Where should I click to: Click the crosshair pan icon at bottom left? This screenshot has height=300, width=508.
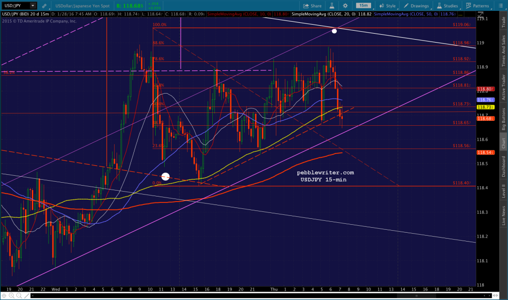pos(4,296)
